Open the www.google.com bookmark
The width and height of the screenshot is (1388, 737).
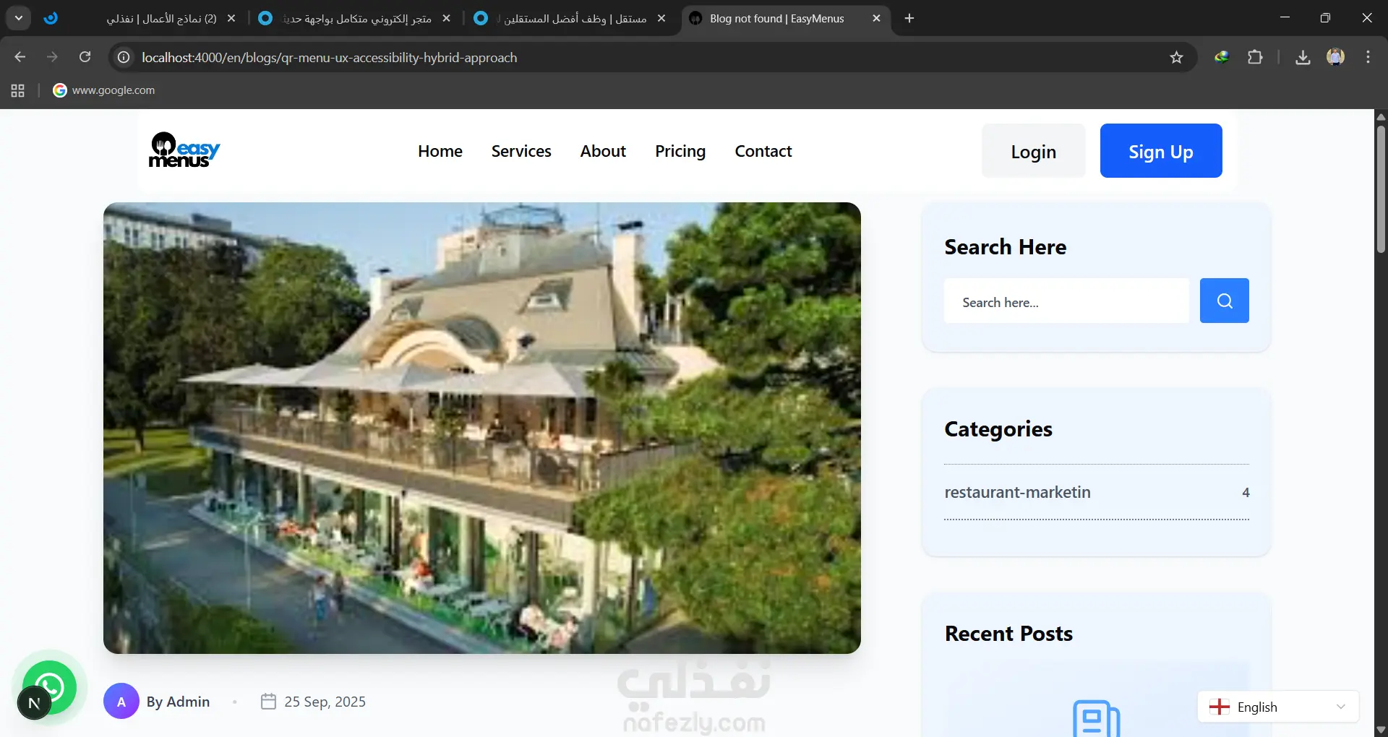coord(104,90)
